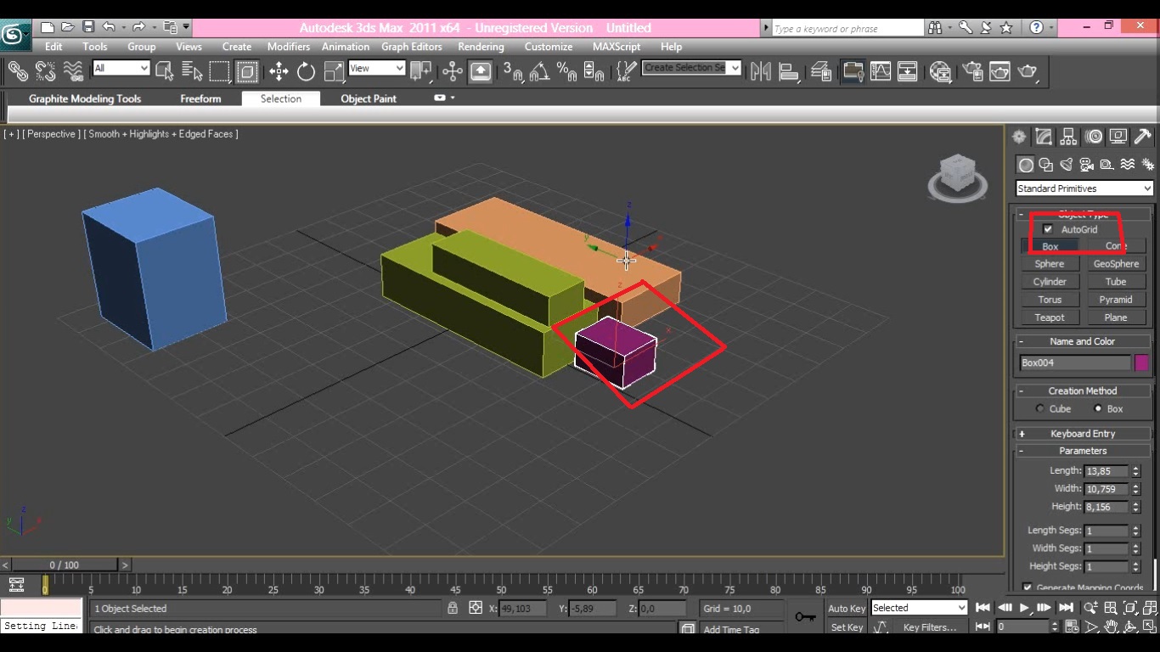Open the Material Editor
This screenshot has height=652, width=1160.
(x=941, y=71)
